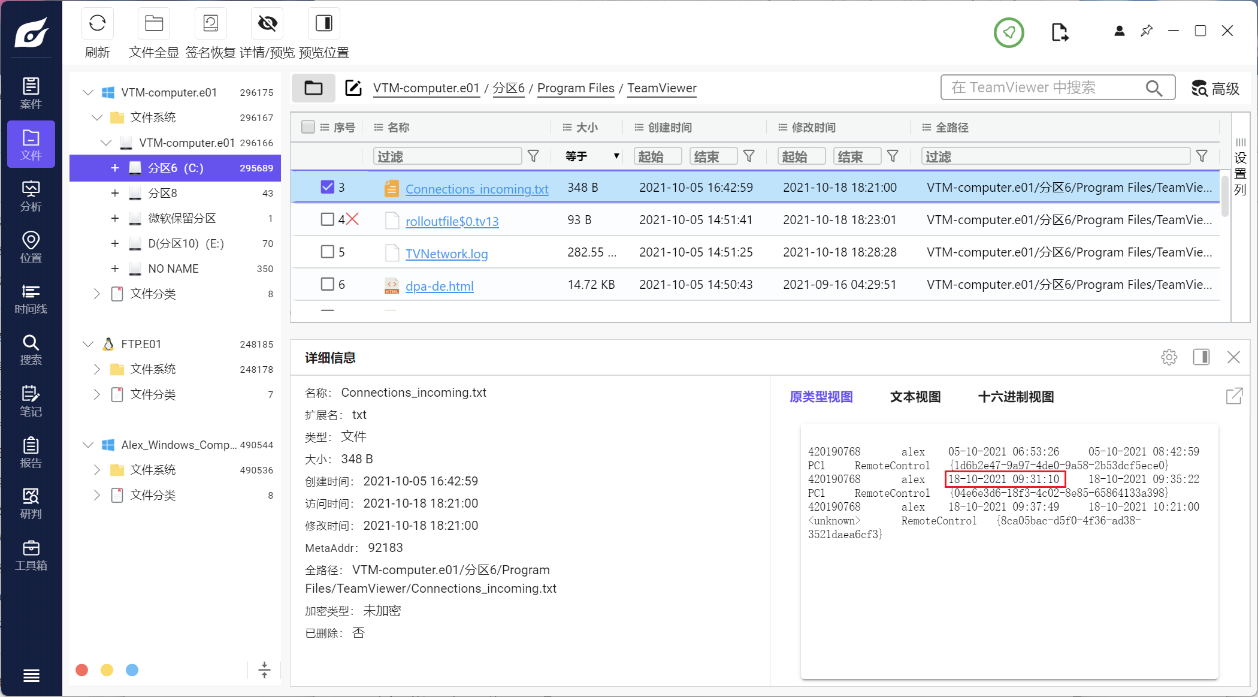Select the red color tag dot
The image size is (1258, 697).
tap(82, 670)
